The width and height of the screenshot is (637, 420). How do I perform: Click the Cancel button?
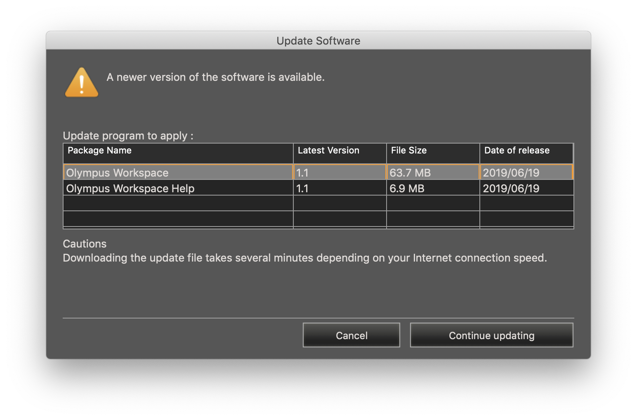point(351,335)
